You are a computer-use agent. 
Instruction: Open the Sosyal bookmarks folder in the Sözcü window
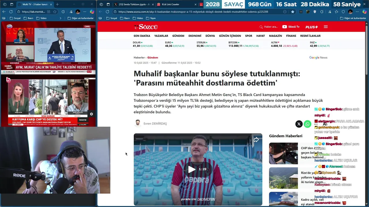(112, 18)
